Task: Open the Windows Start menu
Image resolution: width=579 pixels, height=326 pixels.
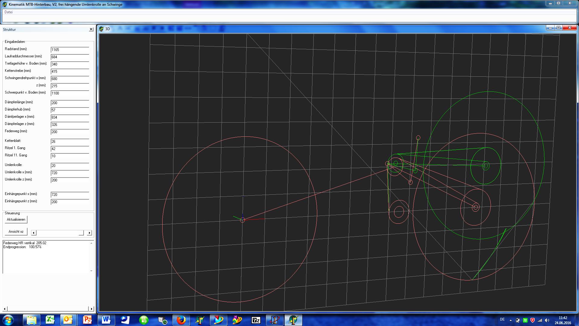Action: (x=8, y=320)
